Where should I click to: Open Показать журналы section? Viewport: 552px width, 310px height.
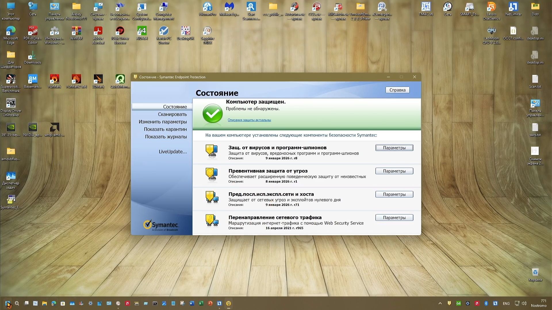(166, 137)
